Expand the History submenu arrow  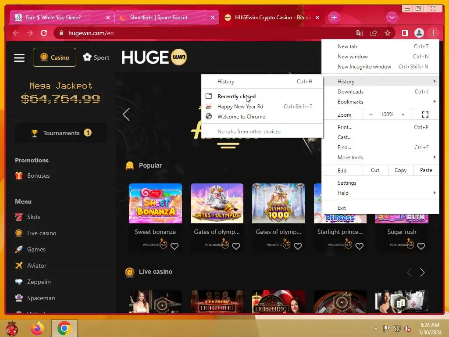[x=435, y=81]
